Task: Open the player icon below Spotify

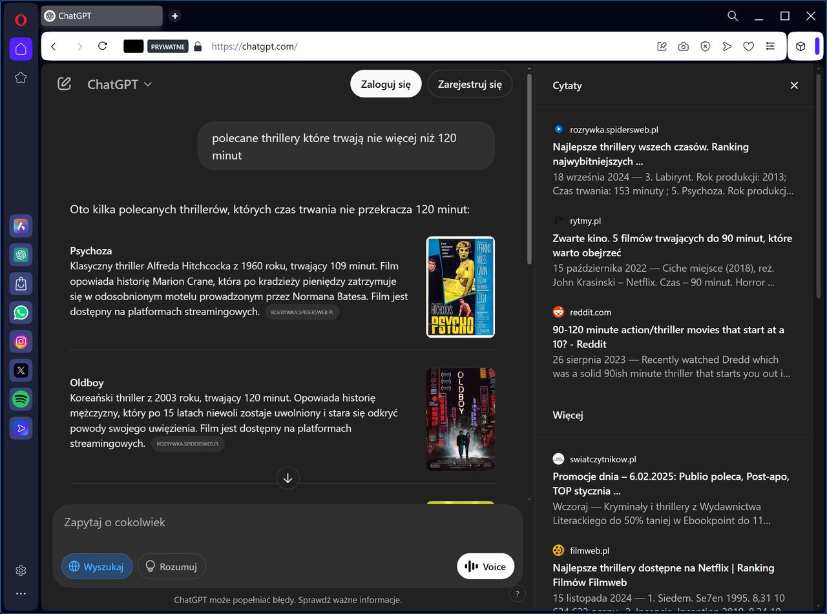Action: tap(21, 429)
